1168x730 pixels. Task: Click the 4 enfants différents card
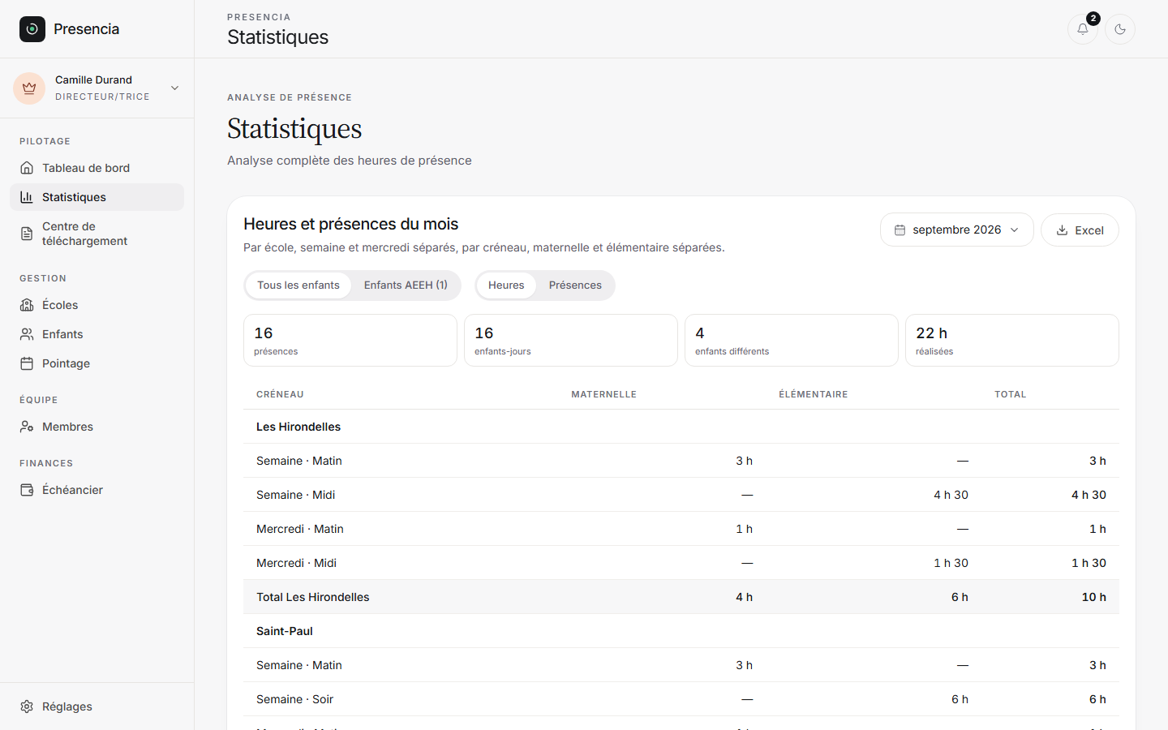coord(792,341)
